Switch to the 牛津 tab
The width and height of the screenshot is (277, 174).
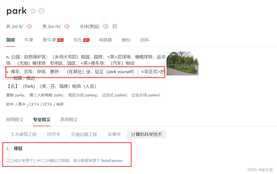(x=29, y=40)
